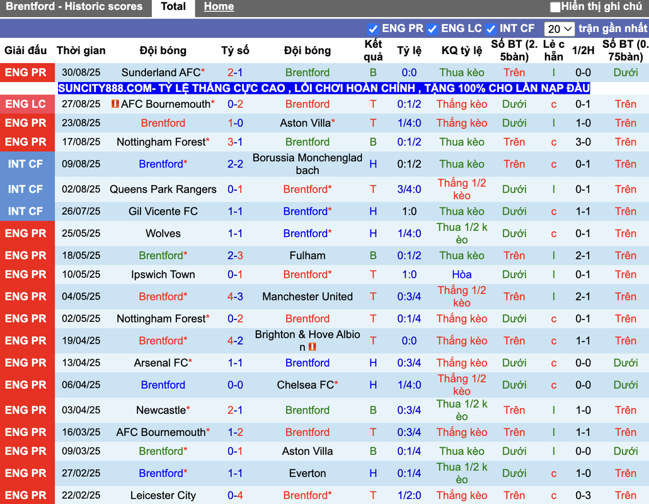Click score 0-0 of Chelsea FC match

(x=235, y=385)
